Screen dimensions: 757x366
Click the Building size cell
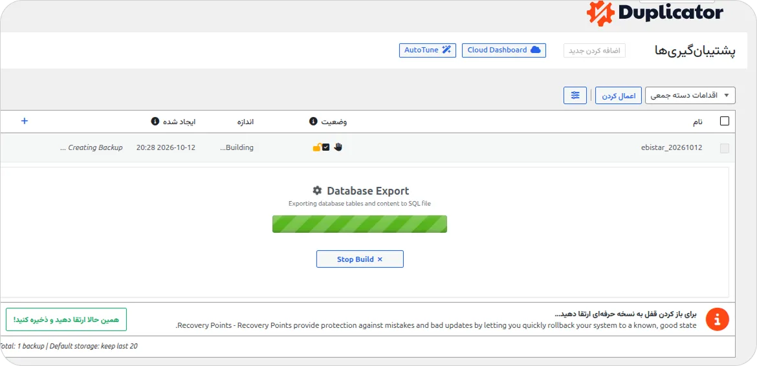tap(237, 147)
